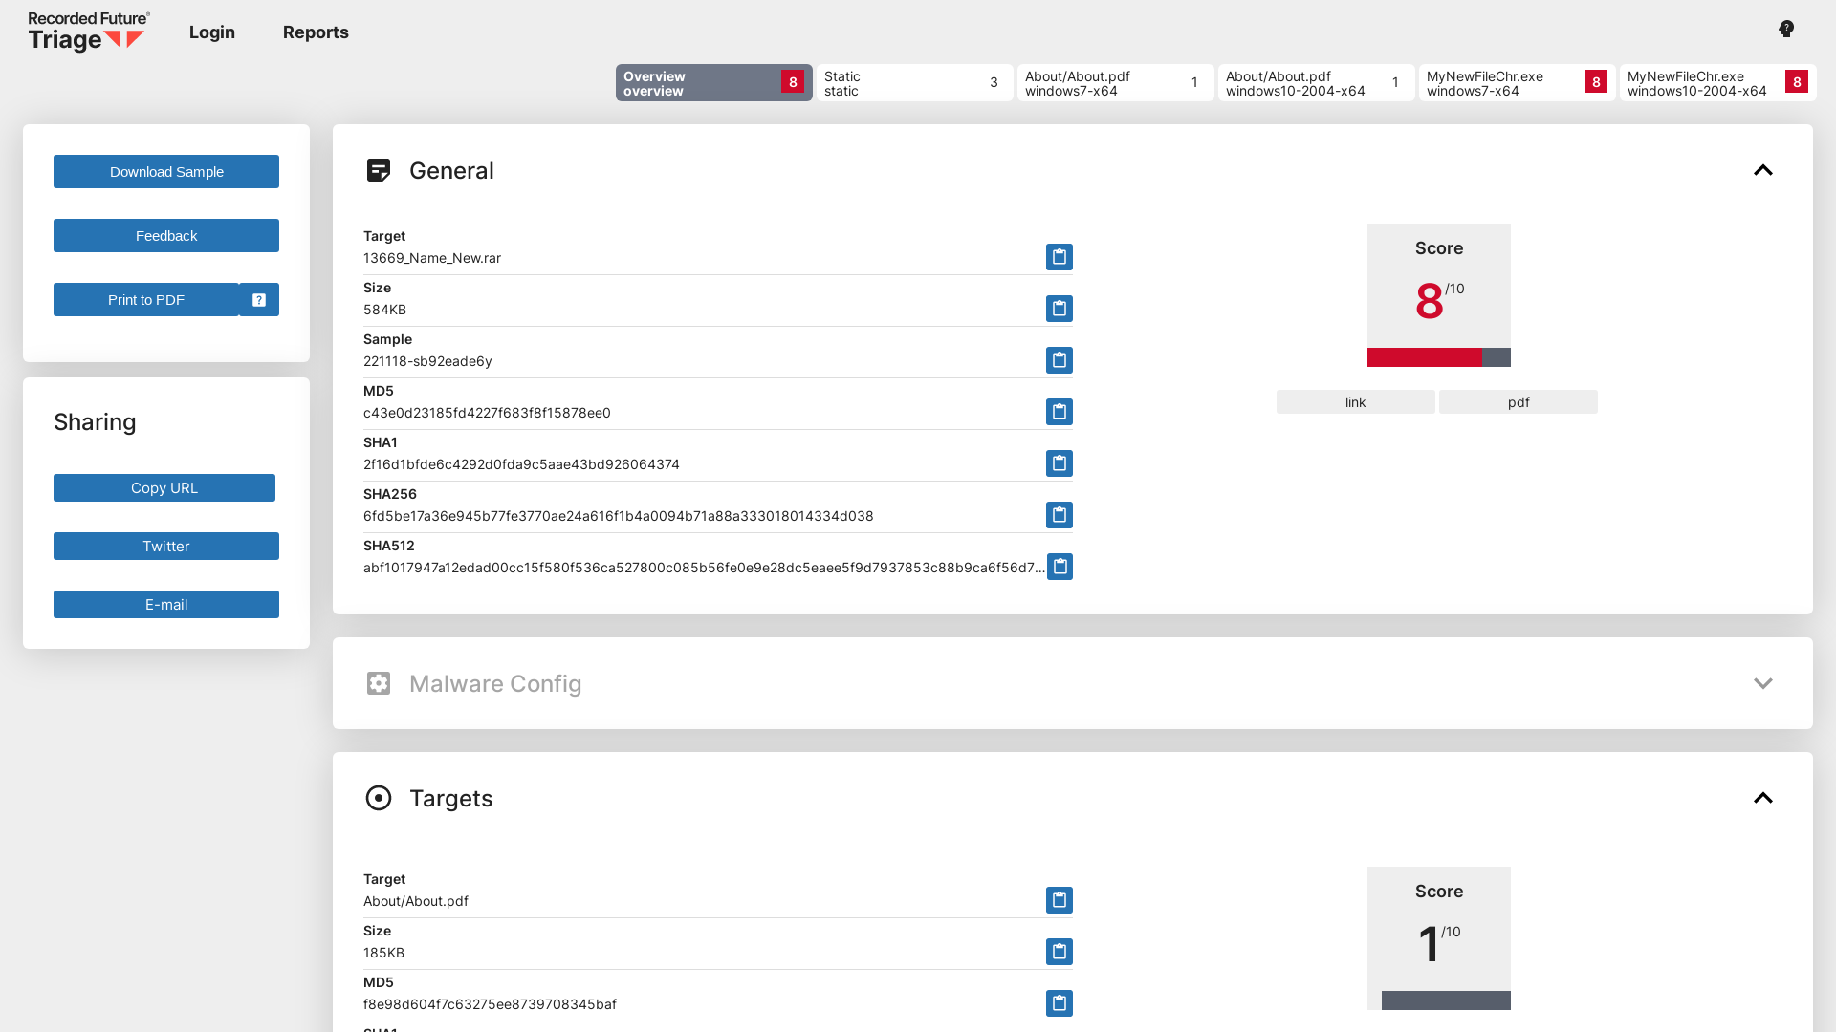1836x1032 pixels.
Task: Collapse the Targets section
Action: tap(1763, 798)
